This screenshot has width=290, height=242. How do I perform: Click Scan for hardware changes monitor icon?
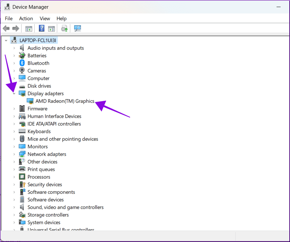click(78, 28)
